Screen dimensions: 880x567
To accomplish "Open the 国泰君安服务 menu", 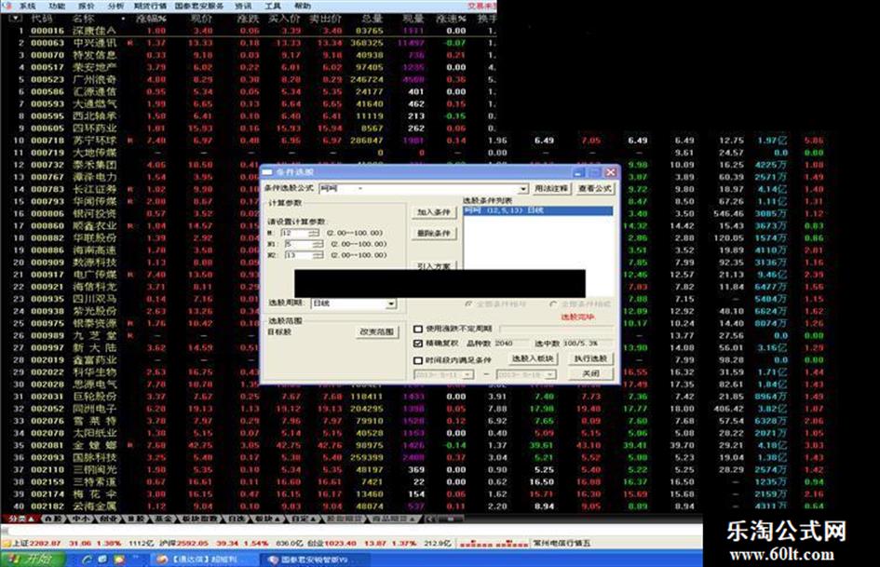I will (198, 7).
